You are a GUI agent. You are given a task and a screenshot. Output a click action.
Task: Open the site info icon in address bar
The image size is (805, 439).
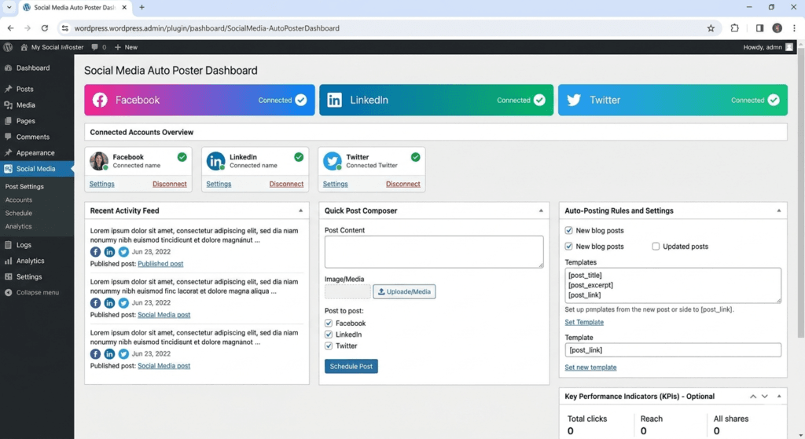coord(64,28)
